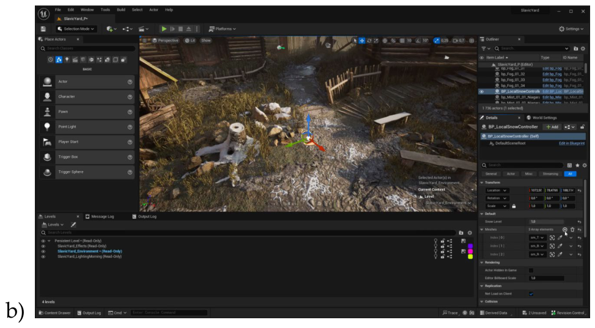Open the Platforms dropdown
This screenshot has height=328, width=595.
[223, 29]
